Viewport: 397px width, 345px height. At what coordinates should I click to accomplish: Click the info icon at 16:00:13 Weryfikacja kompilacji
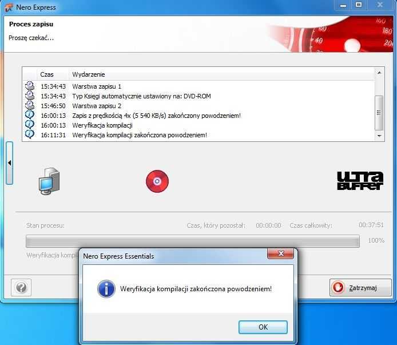coord(30,125)
